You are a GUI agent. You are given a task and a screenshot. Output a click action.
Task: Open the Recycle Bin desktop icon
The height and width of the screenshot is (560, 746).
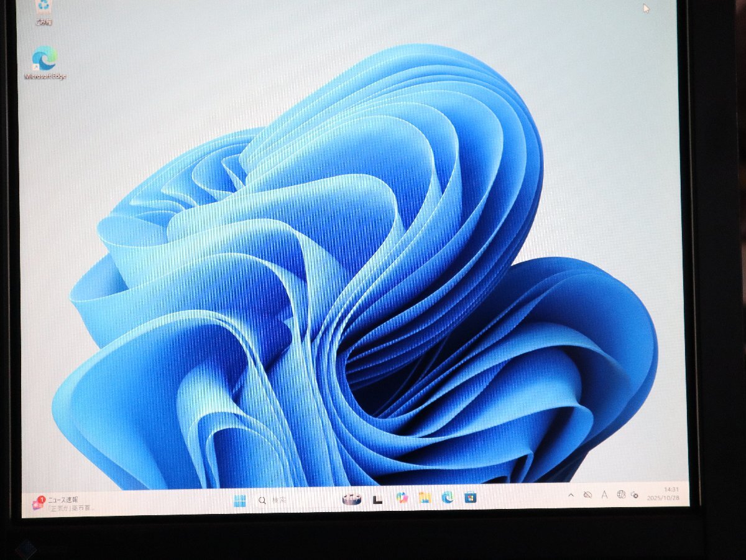44,11
